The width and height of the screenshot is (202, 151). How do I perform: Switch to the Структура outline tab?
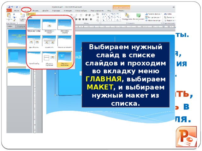click(21, 26)
